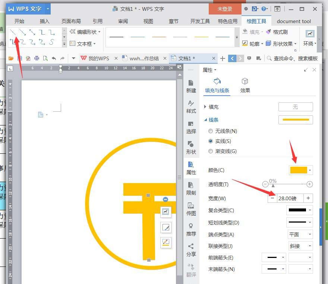This screenshot has width=328, height=284.
Task: Open the 颜色(C) color swatch
Action: click(298, 170)
